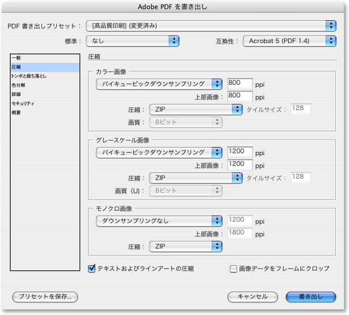The height and width of the screenshot is (315, 349).
Task: Click the 書き出し export button
Action: (311, 296)
